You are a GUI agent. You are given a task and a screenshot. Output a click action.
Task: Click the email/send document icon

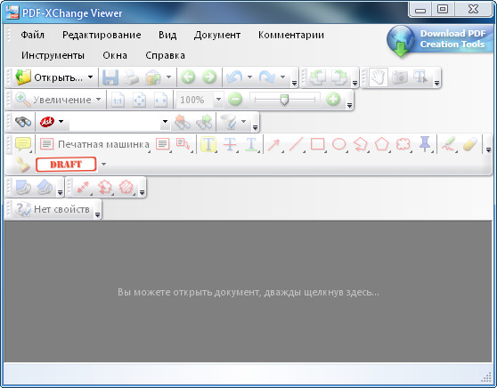pos(153,77)
